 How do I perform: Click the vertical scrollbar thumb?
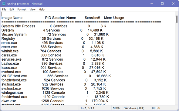click(x=177, y=19)
